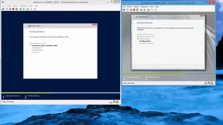
Task: Pause the ServerB virtual machine
Action: click(x=141, y=10)
